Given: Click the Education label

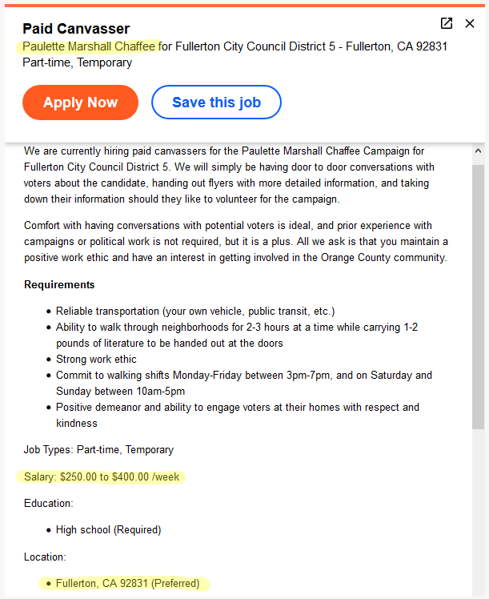Looking at the screenshot, I should tap(49, 503).
